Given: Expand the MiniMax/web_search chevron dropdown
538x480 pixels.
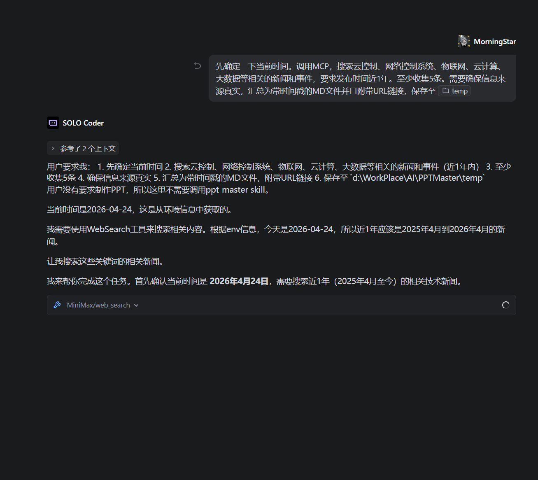Looking at the screenshot, I should [136, 305].
